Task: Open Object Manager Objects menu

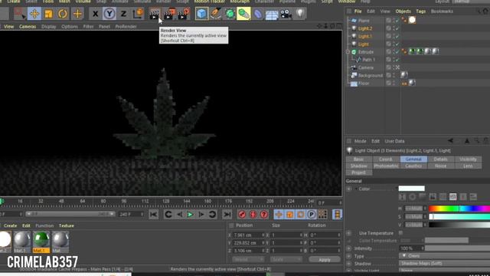Action: point(403,11)
